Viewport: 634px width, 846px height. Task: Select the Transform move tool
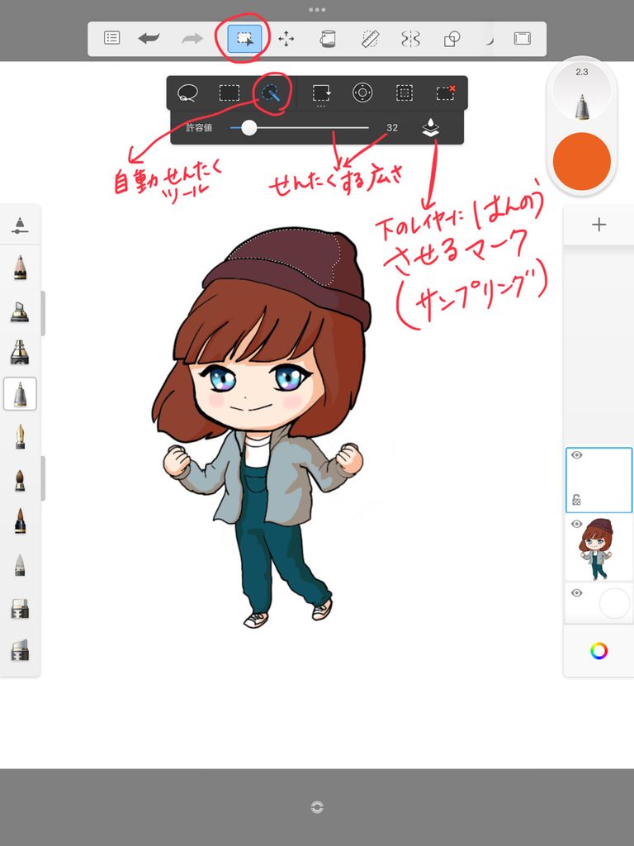pyautogui.click(x=286, y=38)
